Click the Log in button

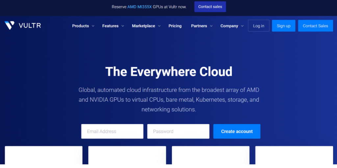click(259, 26)
